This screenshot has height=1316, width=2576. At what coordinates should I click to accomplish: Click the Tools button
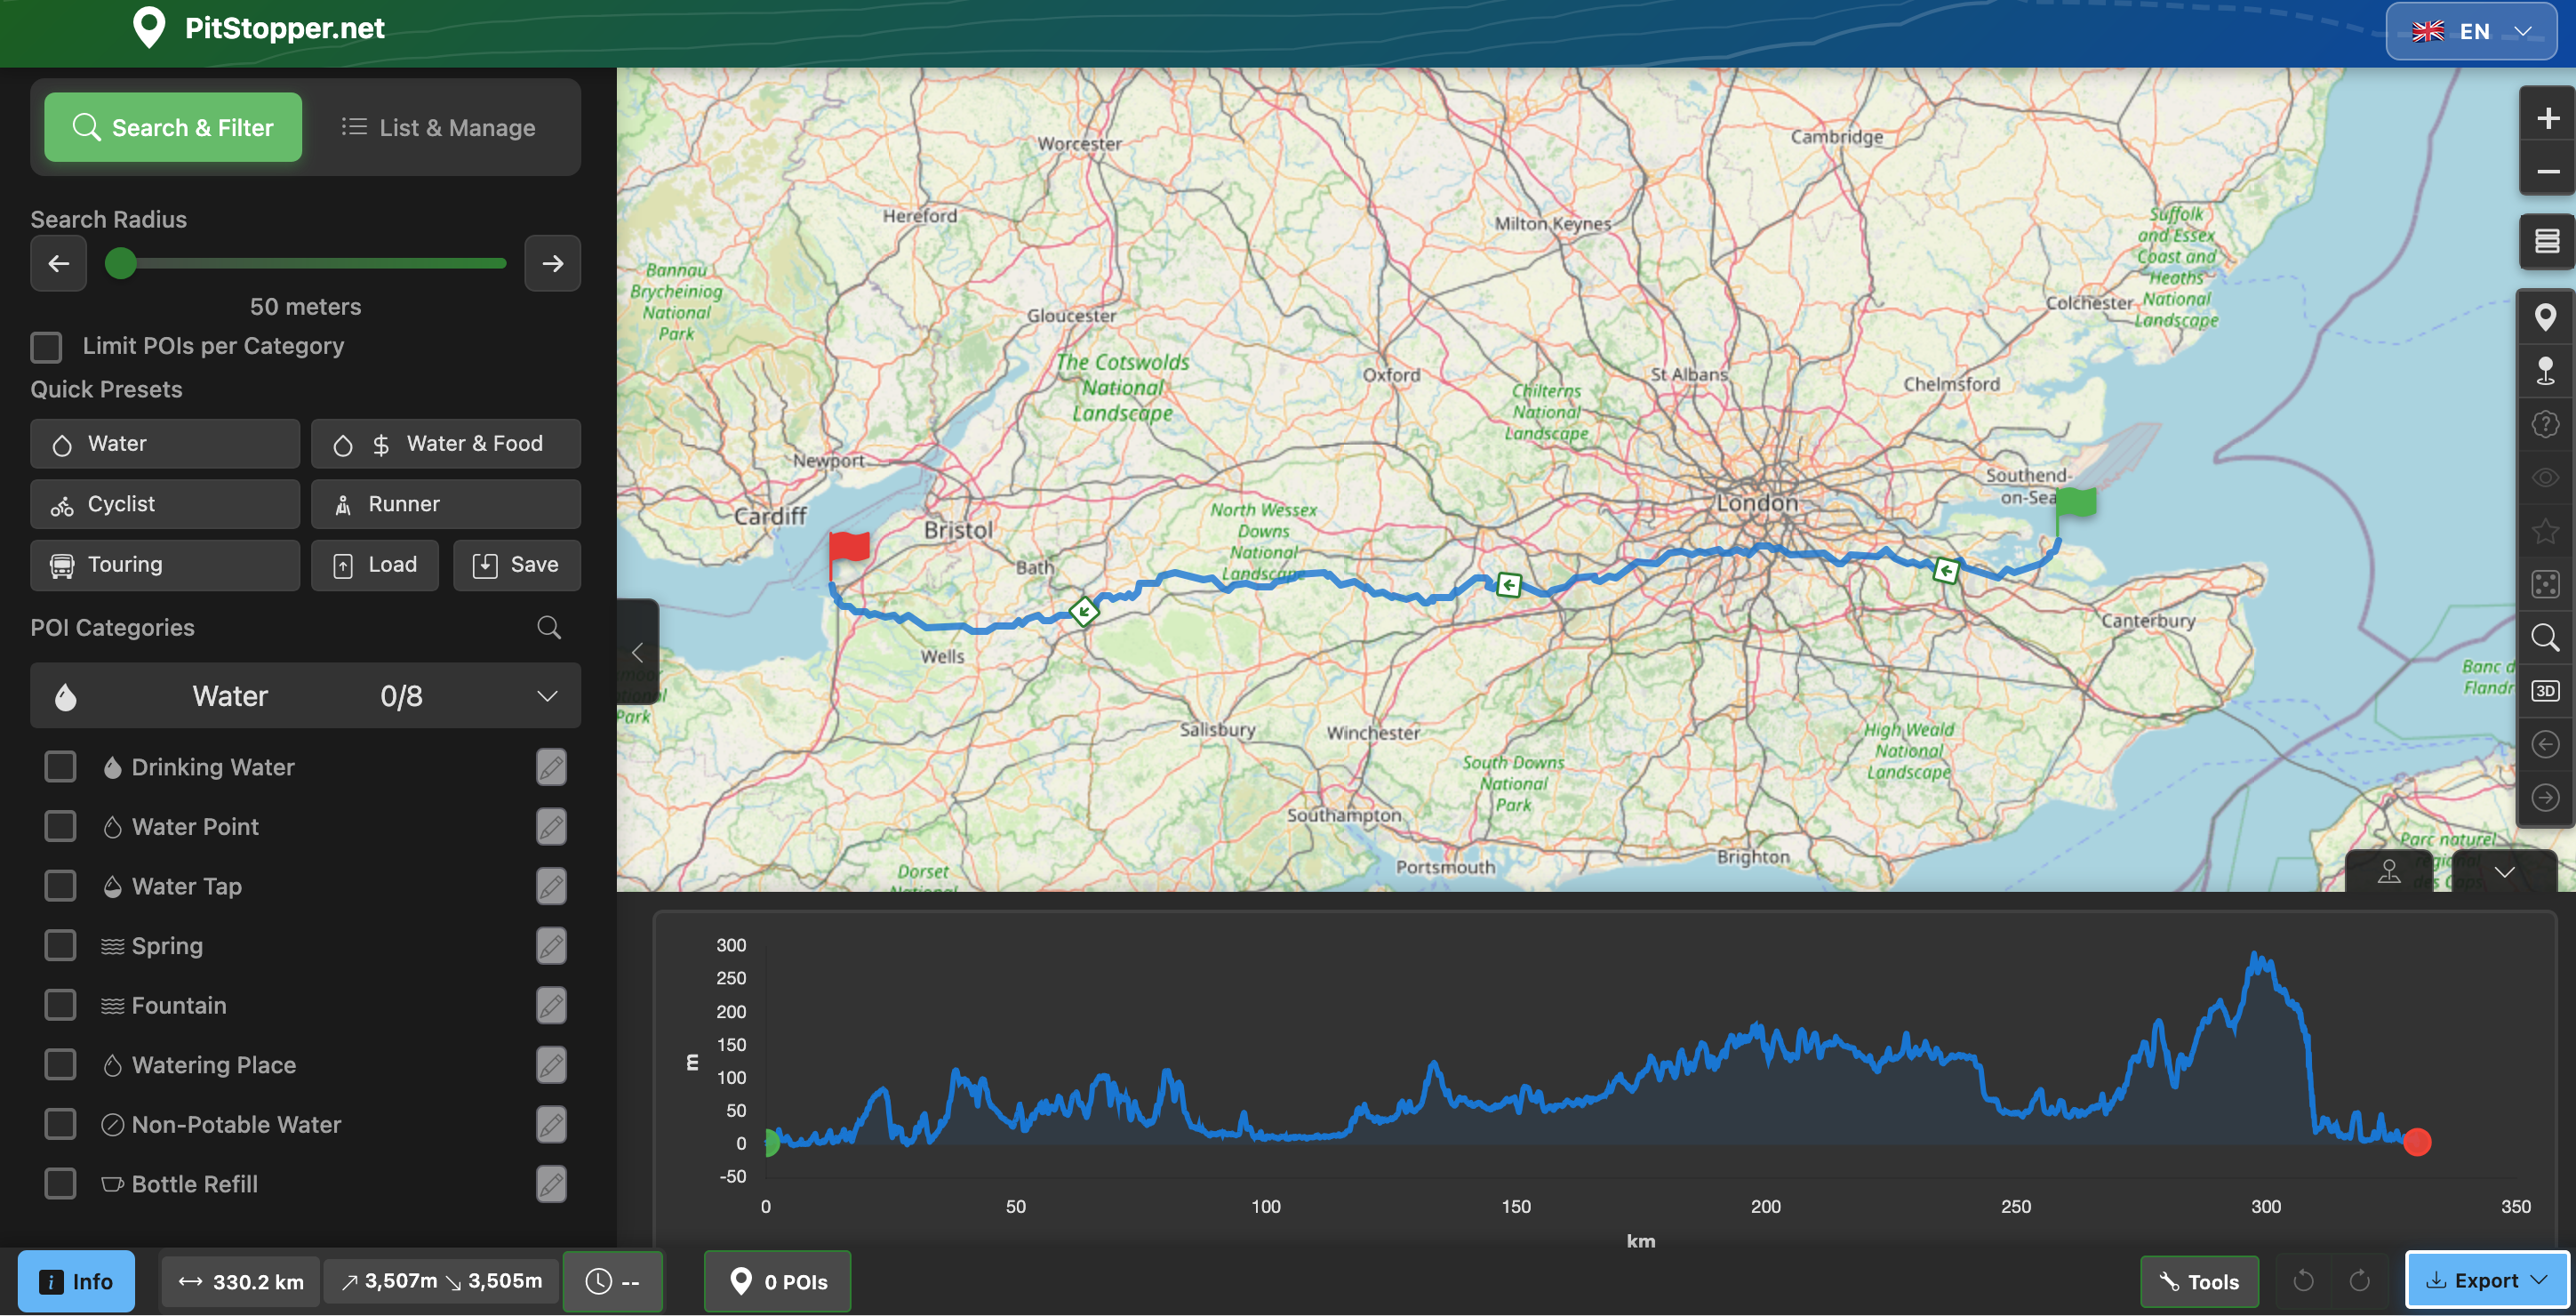[x=2199, y=1281]
